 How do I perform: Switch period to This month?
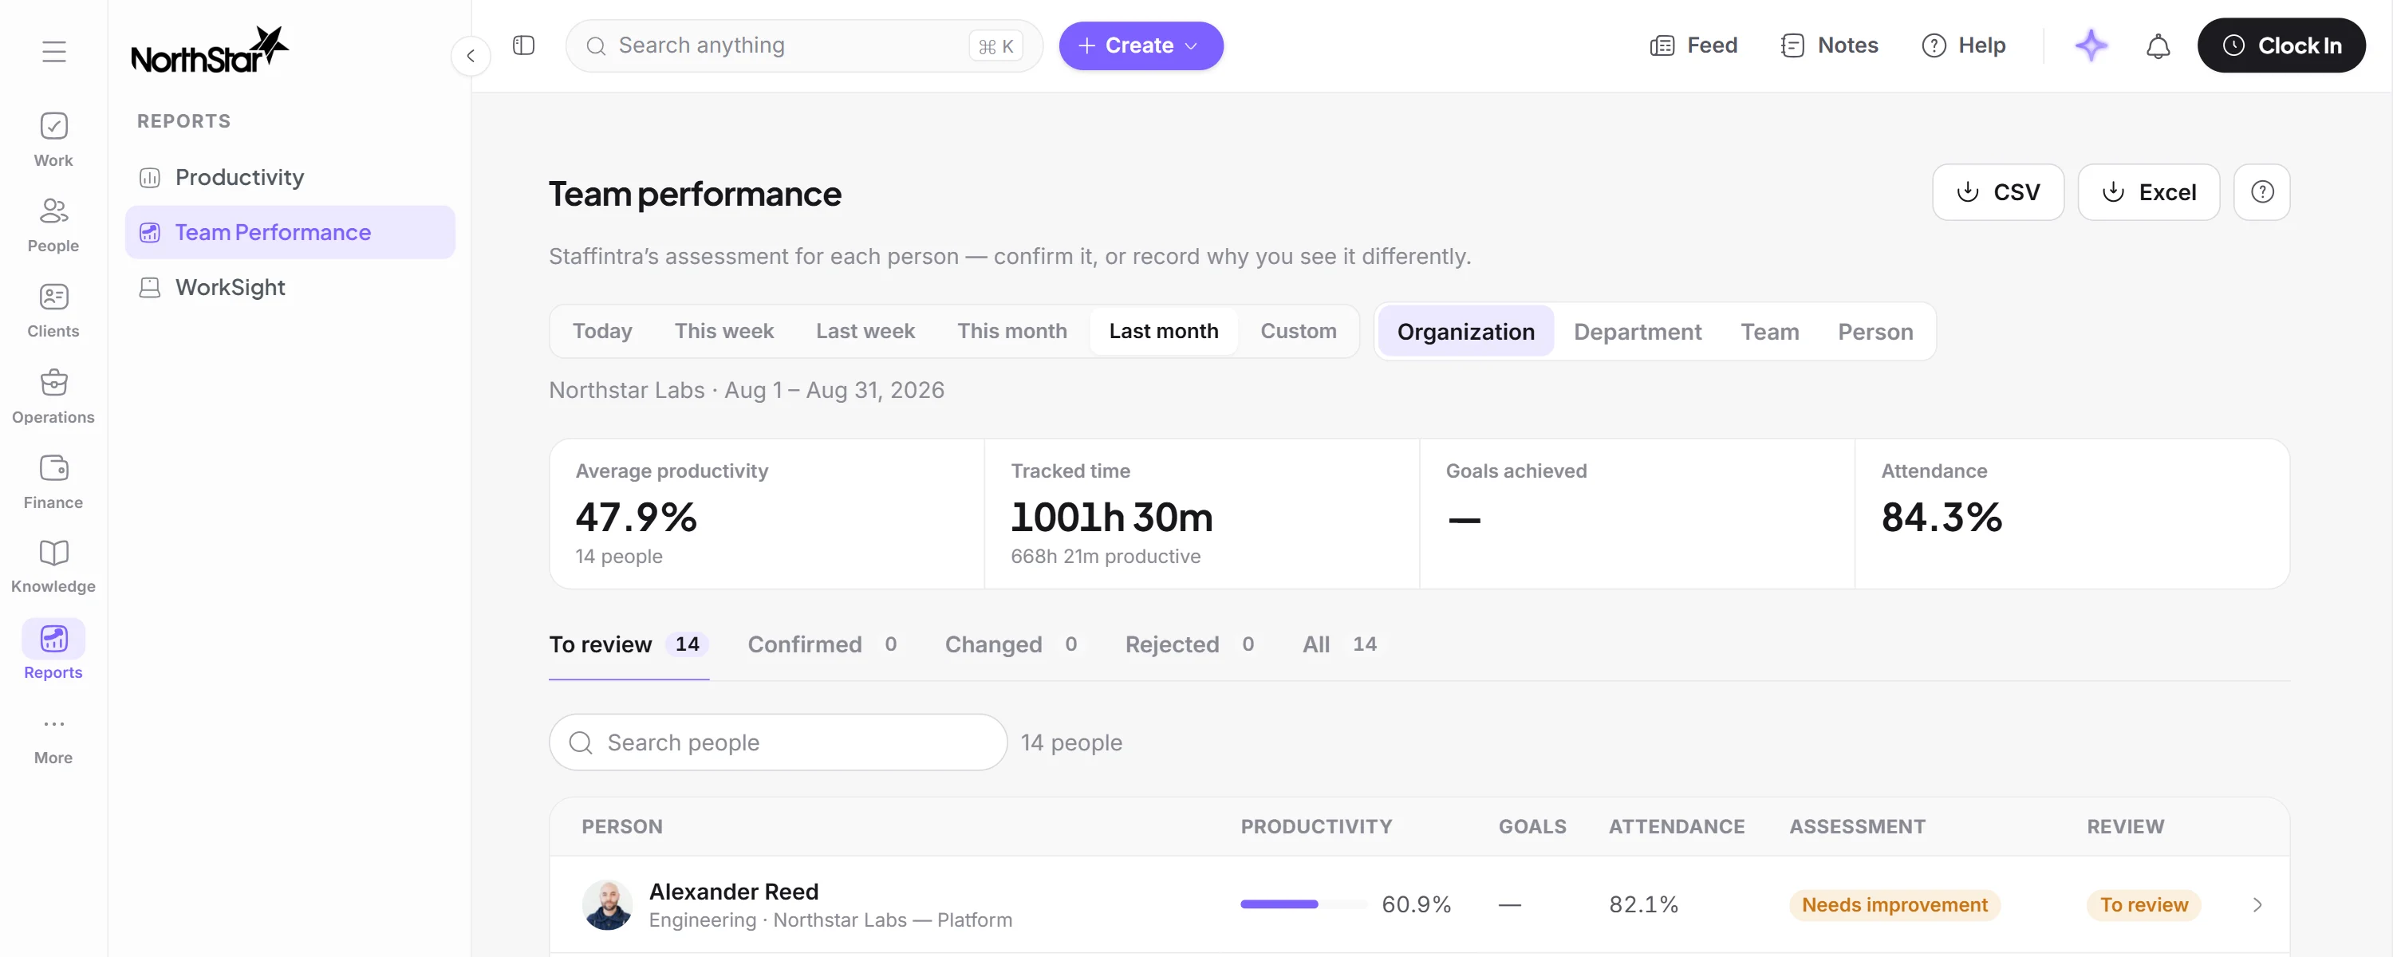pos(1011,332)
